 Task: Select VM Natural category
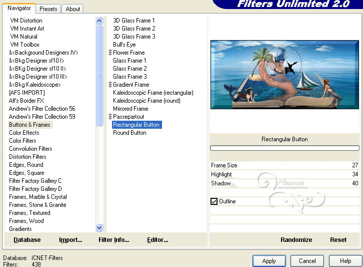[x=23, y=37]
